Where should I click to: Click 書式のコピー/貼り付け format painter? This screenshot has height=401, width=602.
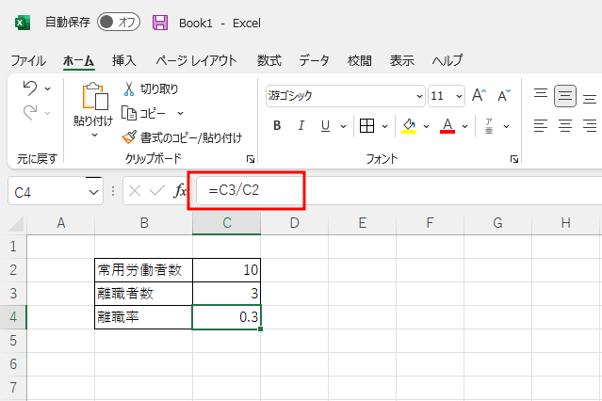(x=182, y=137)
